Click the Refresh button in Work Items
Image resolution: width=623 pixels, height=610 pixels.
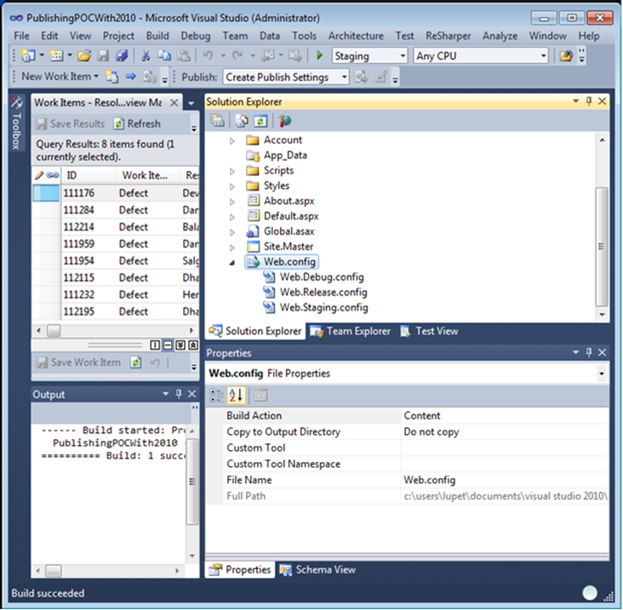pos(137,123)
